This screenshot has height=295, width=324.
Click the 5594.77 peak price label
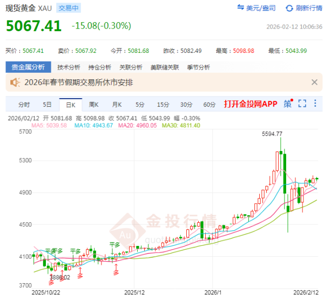272,134
